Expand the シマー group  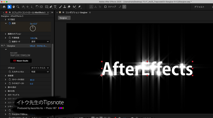pos(6,107)
